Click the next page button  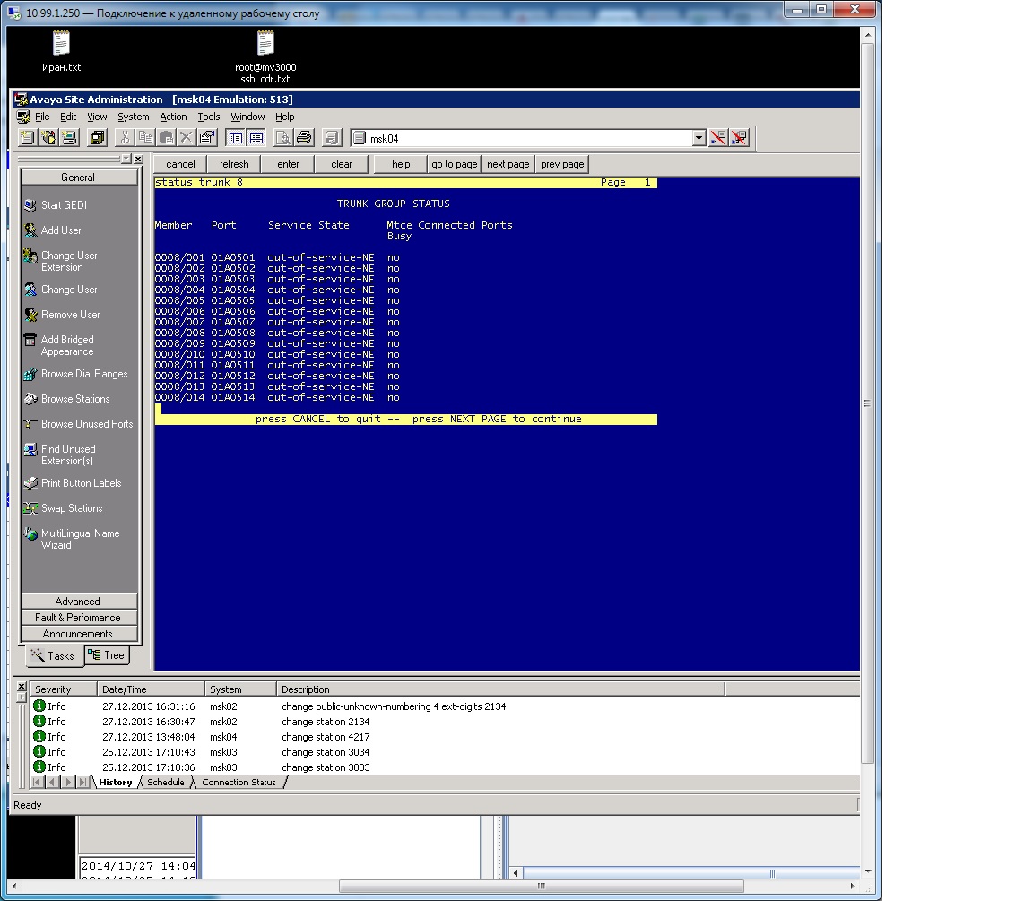click(508, 164)
